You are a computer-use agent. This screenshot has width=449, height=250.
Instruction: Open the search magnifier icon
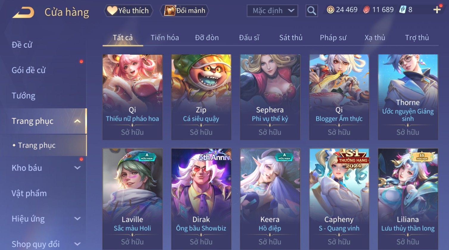311,11
